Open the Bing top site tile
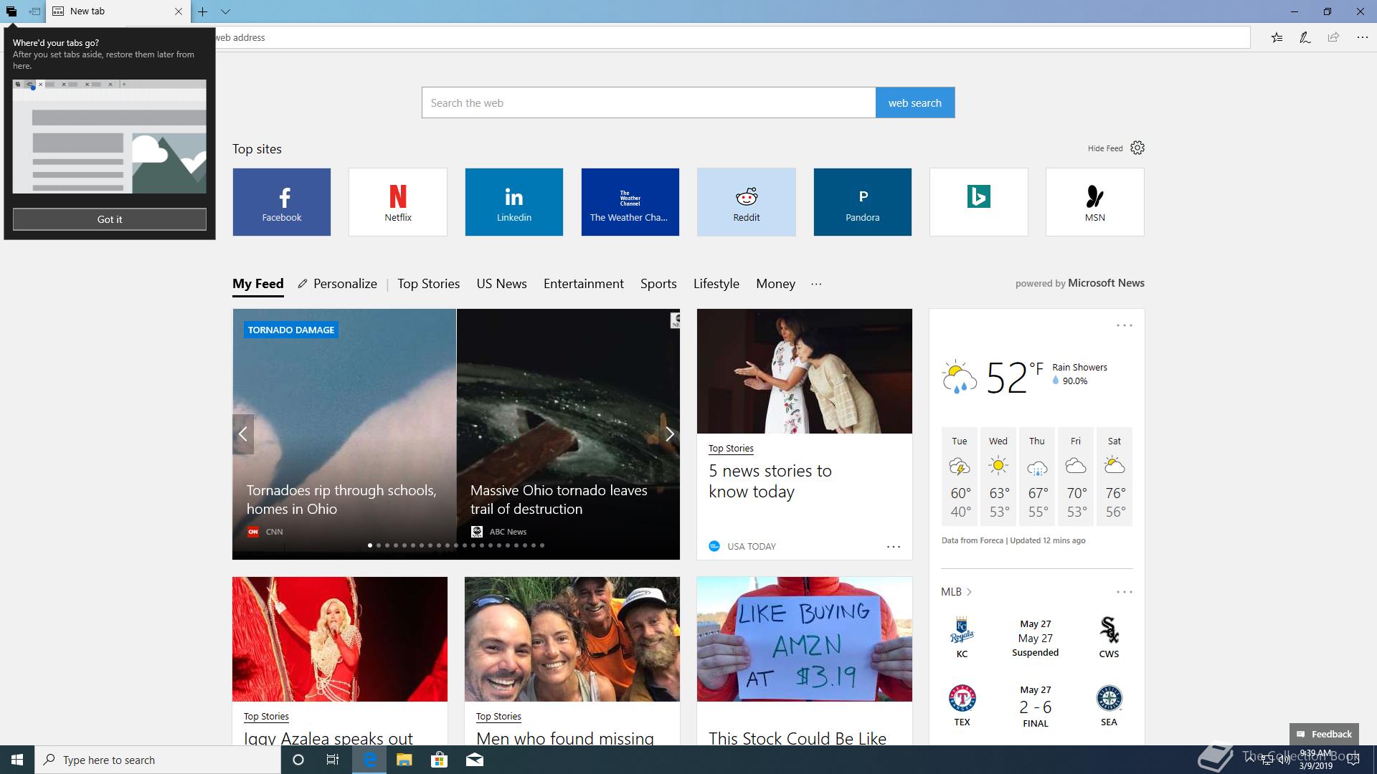Viewport: 1377px width, 774px height. pos(979,202)
